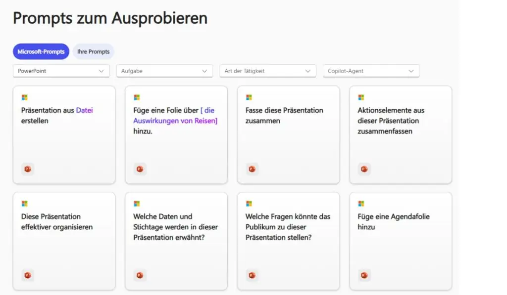Open 'Füge eine Agendafolie hinzu' prompt card
The width and height of the screenshot is (507, 295).
tap(400, 241)
